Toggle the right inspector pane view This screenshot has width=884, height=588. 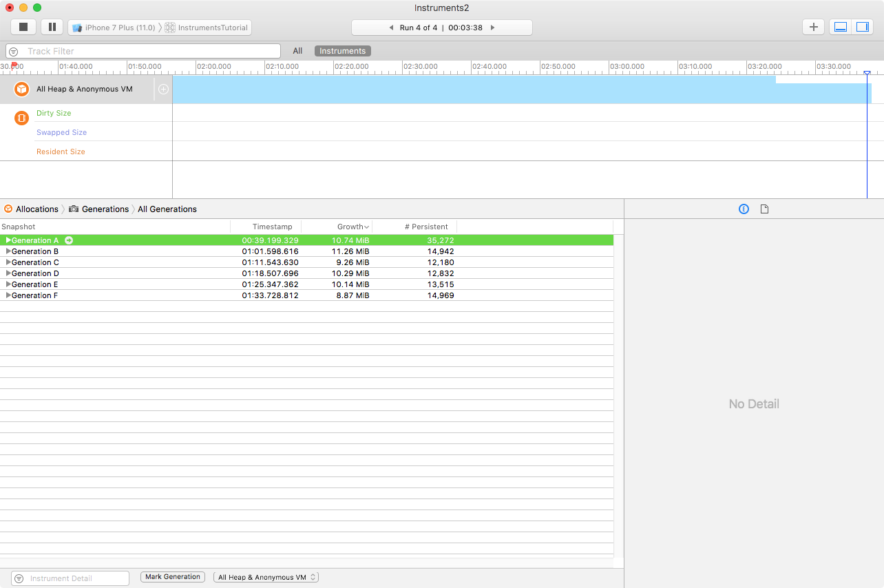862,27
